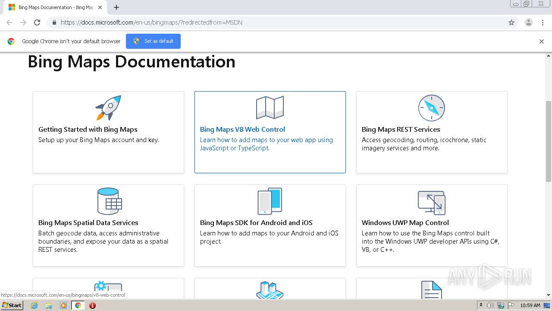The image size is (552, 311).
Task: Click the mobile devices icon for Android and iOS SDK
Action: (x=270, y=201)
